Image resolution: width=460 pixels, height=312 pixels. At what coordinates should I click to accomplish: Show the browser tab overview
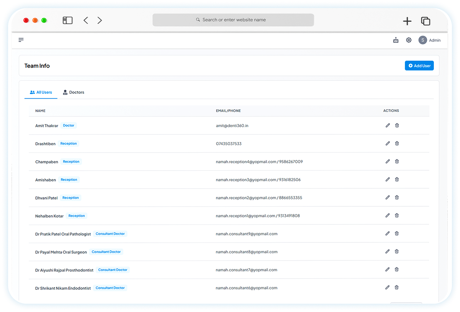click(426, 21)
